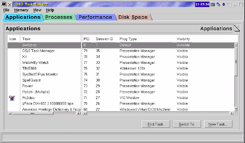Click the window list icon in titlebar
Viewport: 245px width, 143px height.
(213, 5)
